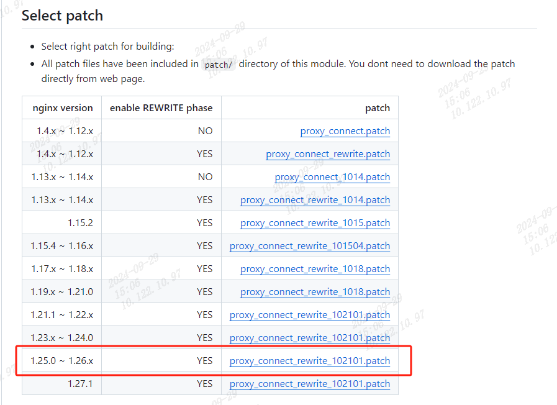Click "YES" in the 1.27.1 row
Screen dimensions: 557x405
(205, 384)
